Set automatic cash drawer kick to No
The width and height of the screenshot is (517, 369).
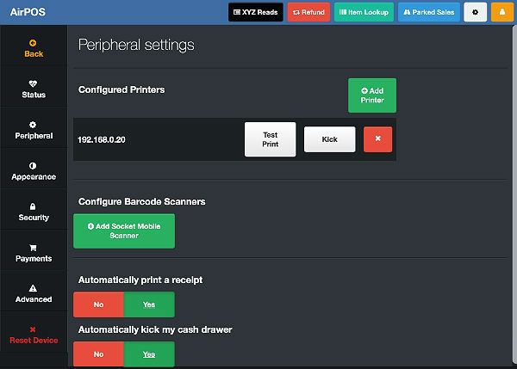(x=98, y=354)
